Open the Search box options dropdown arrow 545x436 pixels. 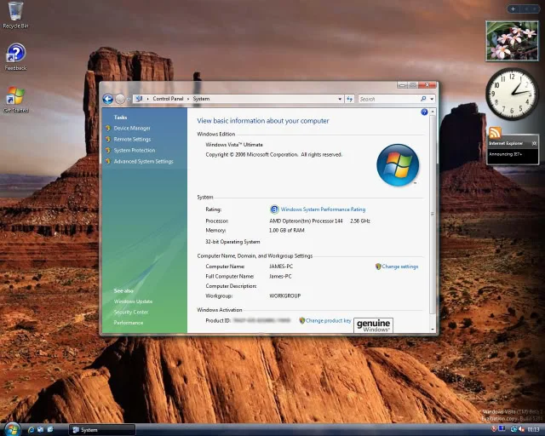(432, 99)
